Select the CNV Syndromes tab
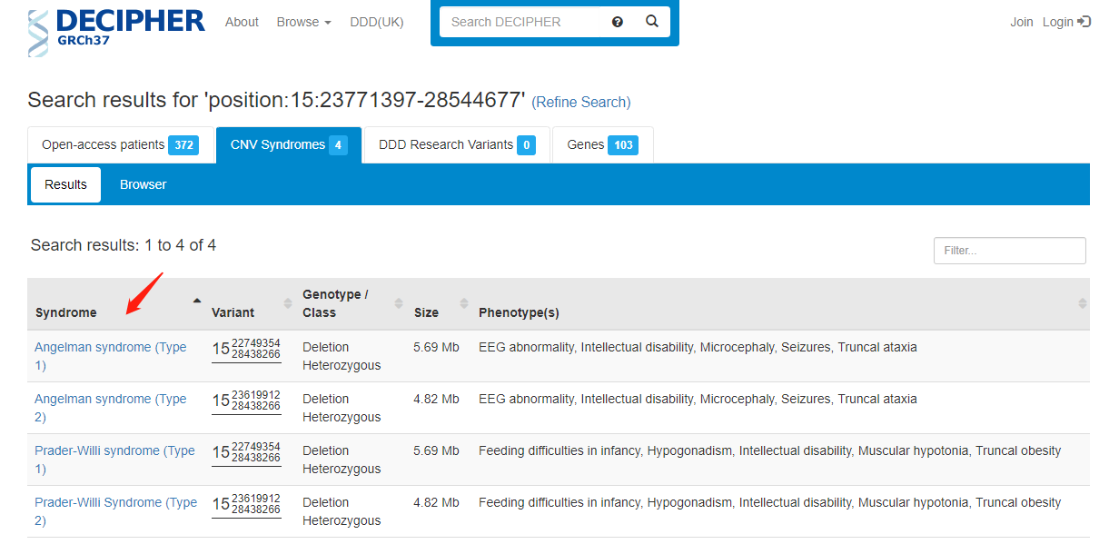Image resolution: width=1119 pixels, height=554 pixels. [x=289, y=144]
